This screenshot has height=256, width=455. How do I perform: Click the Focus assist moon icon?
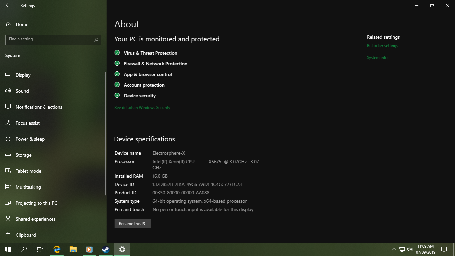click(x=8, y=123)
